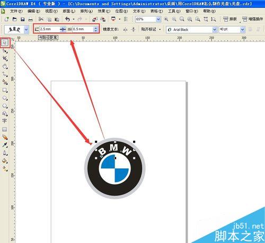Click the 0.5 mm horizontal offset field
The image size is (265, 243).
pyautogui.click(x=83, y=29)
